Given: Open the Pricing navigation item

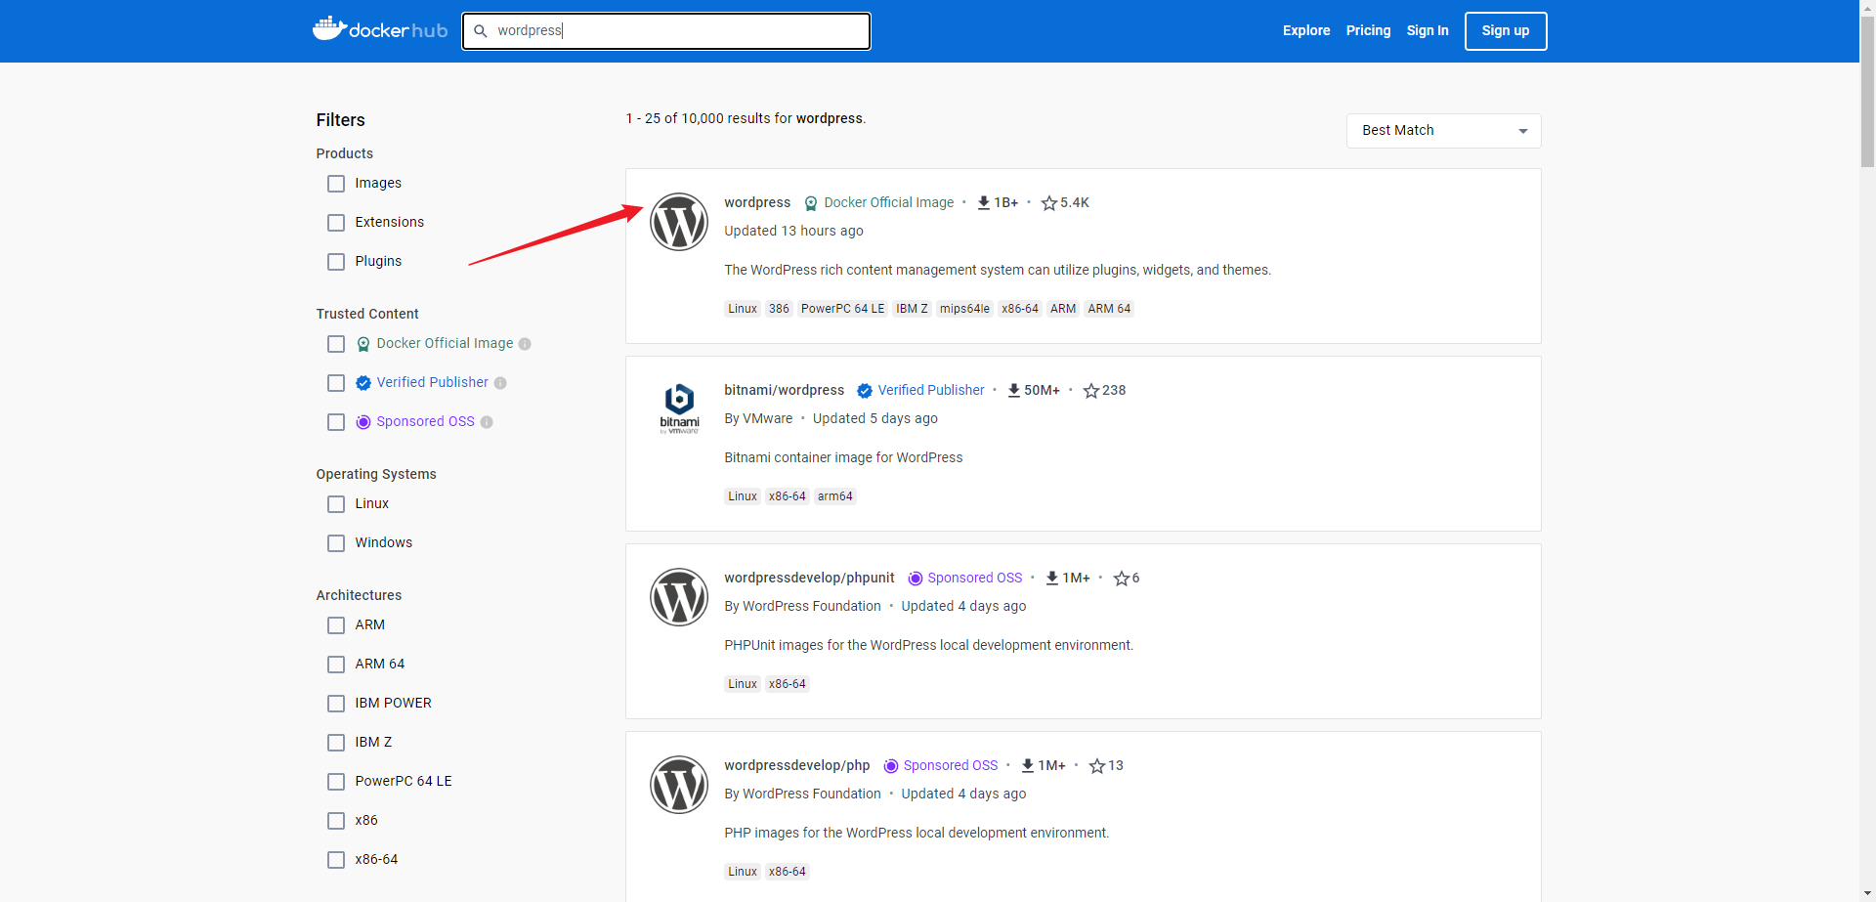Looking at the screenshot, I should (1368, 30).
